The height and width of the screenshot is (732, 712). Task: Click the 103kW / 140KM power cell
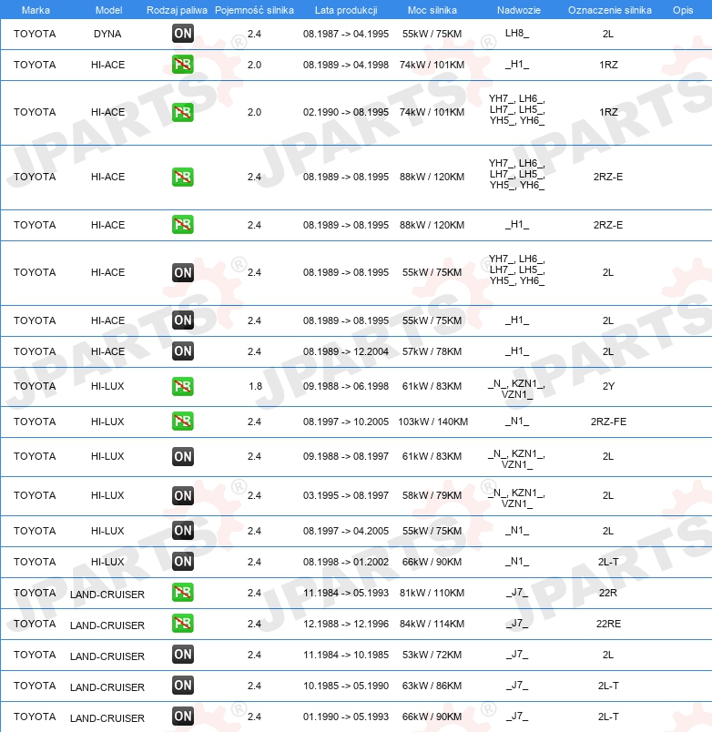pos(432,422)
